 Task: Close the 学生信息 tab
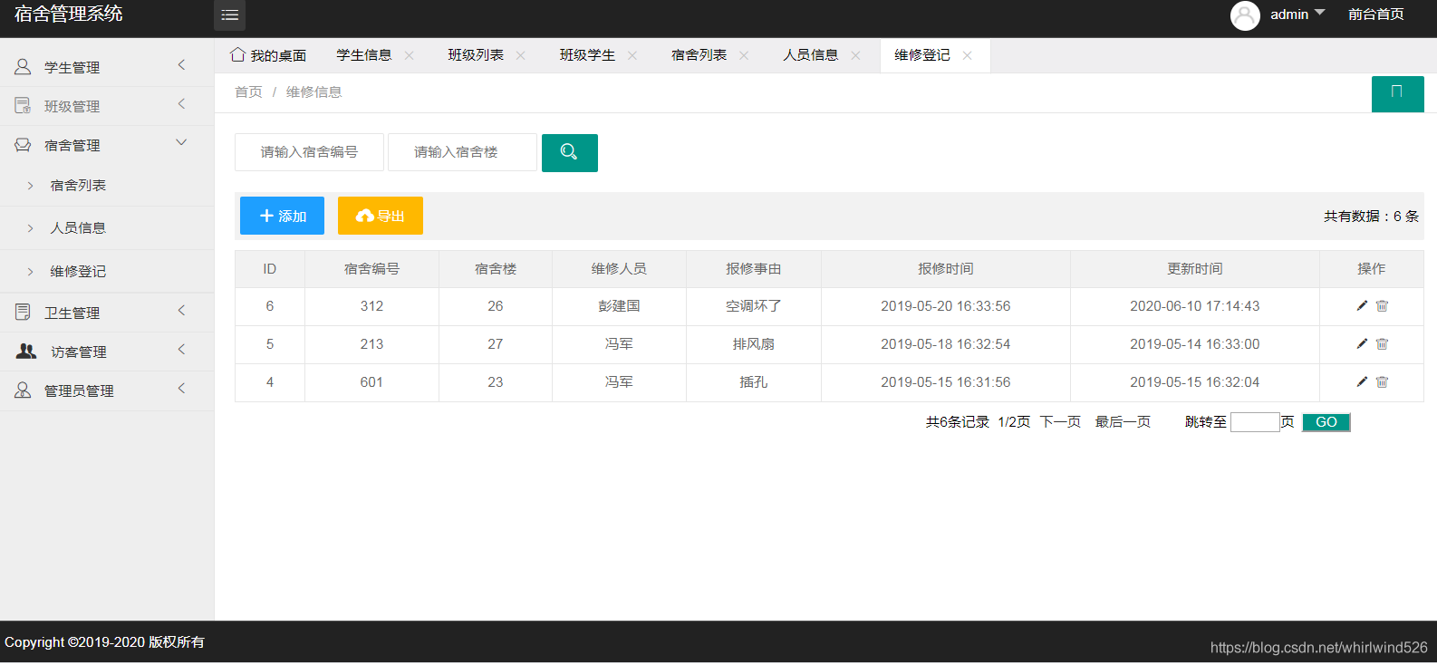[410, 55]
